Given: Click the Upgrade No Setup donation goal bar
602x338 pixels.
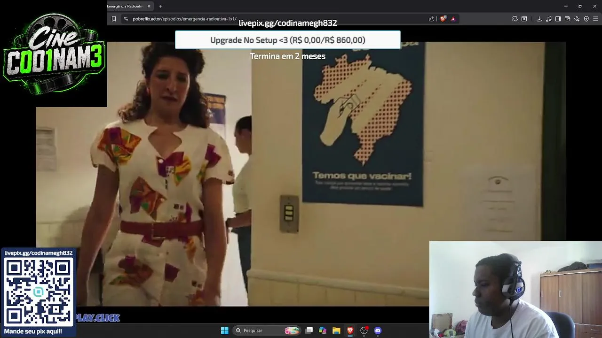Looking at the screenshot, I should tap(288, 40).
